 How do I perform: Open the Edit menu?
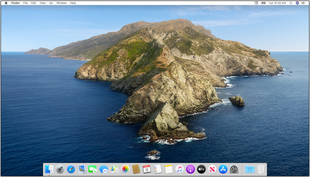pyautogui.click(x=34, y=3)
